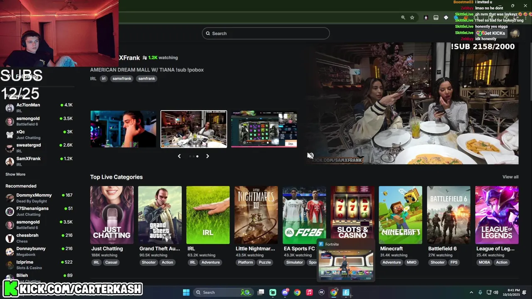Viewport: 532px width, 299px height.
Task: Open the 4K app taskbar icon
Action: click(x=321, y=292)
